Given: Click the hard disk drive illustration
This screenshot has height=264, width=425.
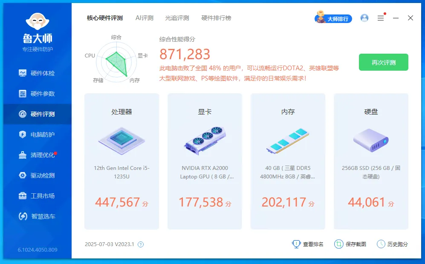Looking at the screenshot, I should (x=371, y=140).
